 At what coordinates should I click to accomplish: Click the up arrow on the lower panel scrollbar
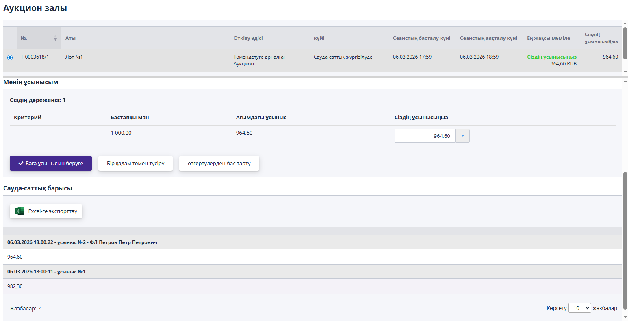625,81
